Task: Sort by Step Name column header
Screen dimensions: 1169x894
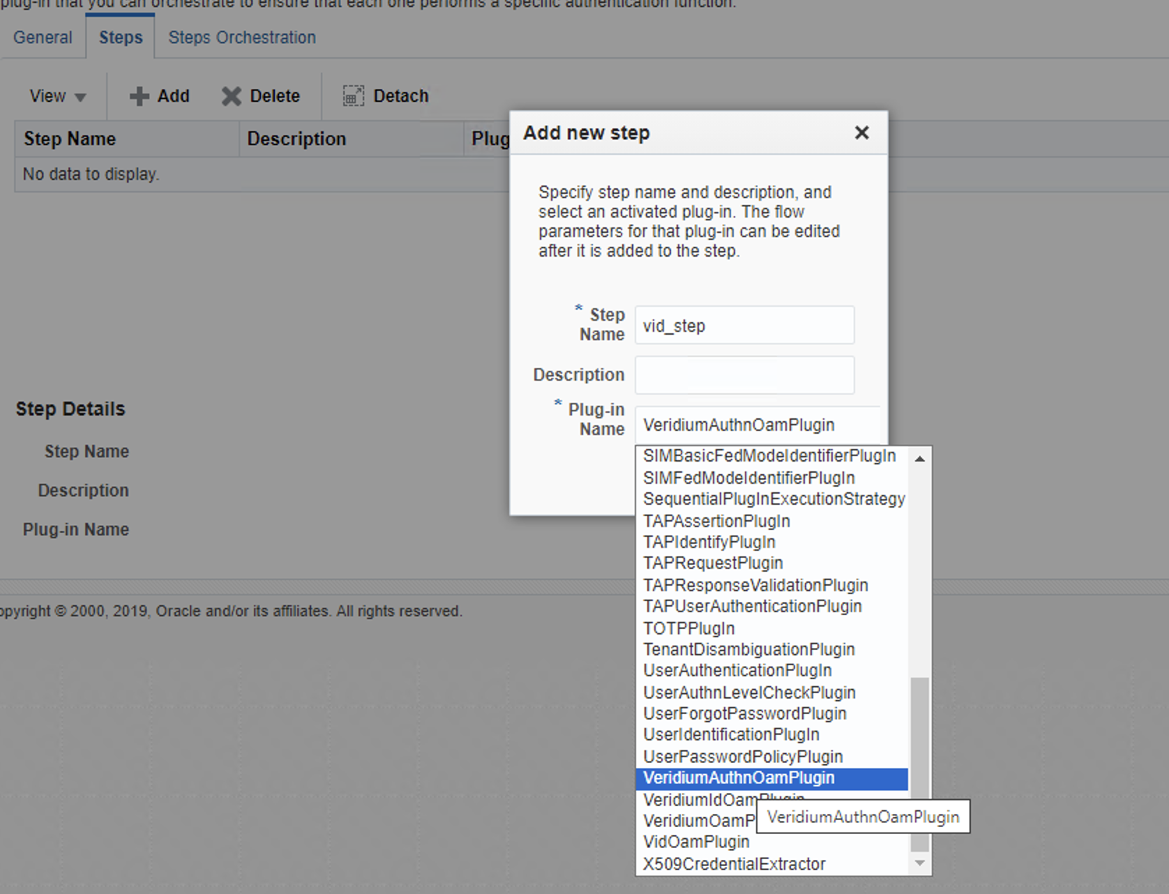Action: [70, 139]
